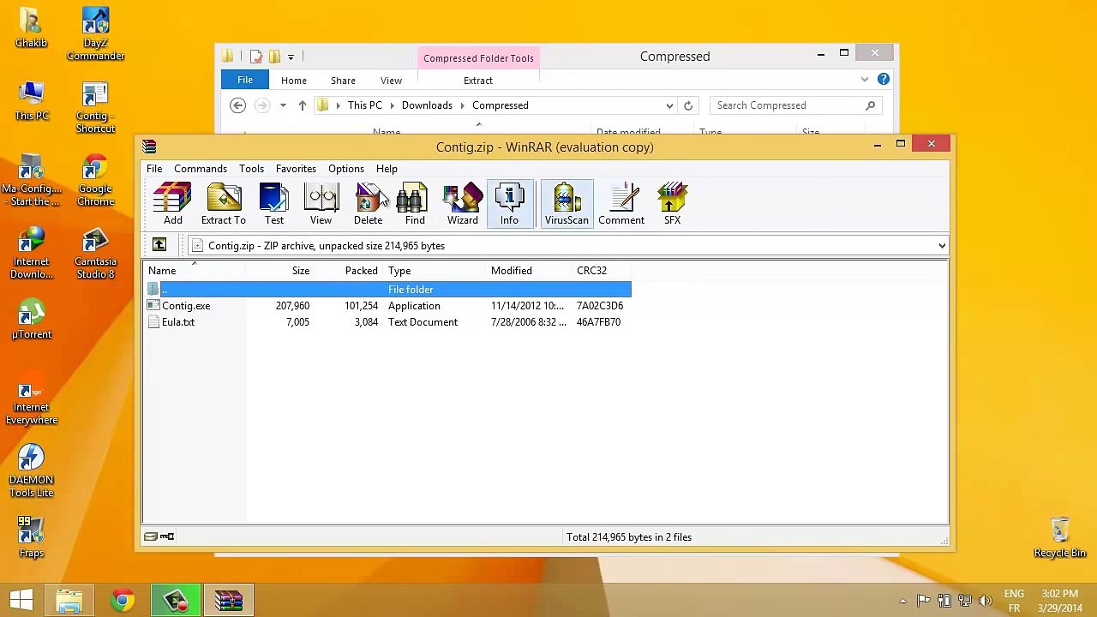The height and width of the screenshot is (617, 1097).
Task: Open the Commands menu
Action: pyautogui.click(x=201, y=169)
